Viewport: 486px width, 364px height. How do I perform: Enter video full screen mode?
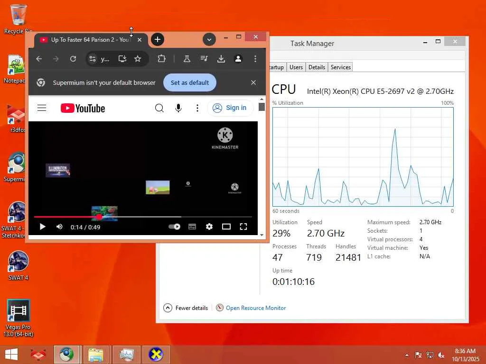point(243,227)
